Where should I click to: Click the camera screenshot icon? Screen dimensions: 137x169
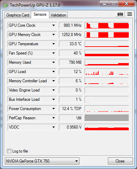pos(120,14)
